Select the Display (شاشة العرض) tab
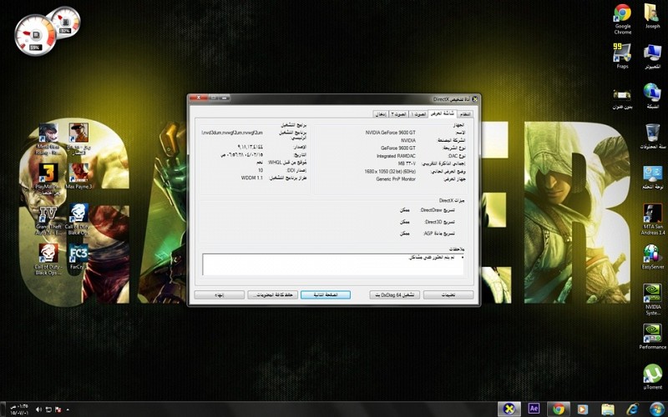668x417 pixels. (443, 113)
